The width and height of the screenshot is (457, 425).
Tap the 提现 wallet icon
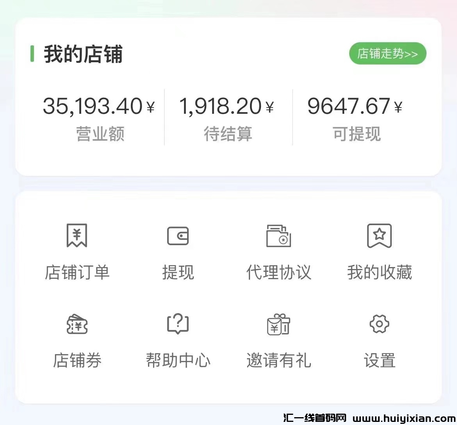178,236
